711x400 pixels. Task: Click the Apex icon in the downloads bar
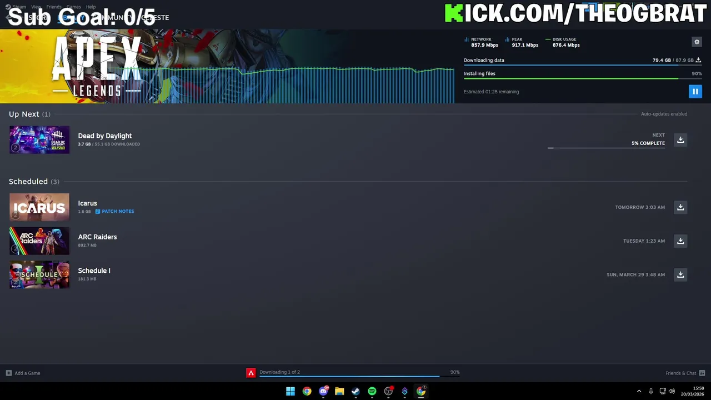click(x=251, y=373)
